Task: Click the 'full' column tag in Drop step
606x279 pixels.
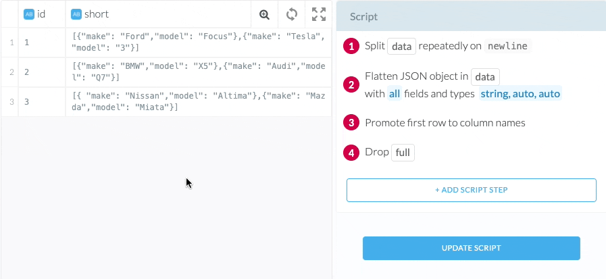Action: click(403, 152)
